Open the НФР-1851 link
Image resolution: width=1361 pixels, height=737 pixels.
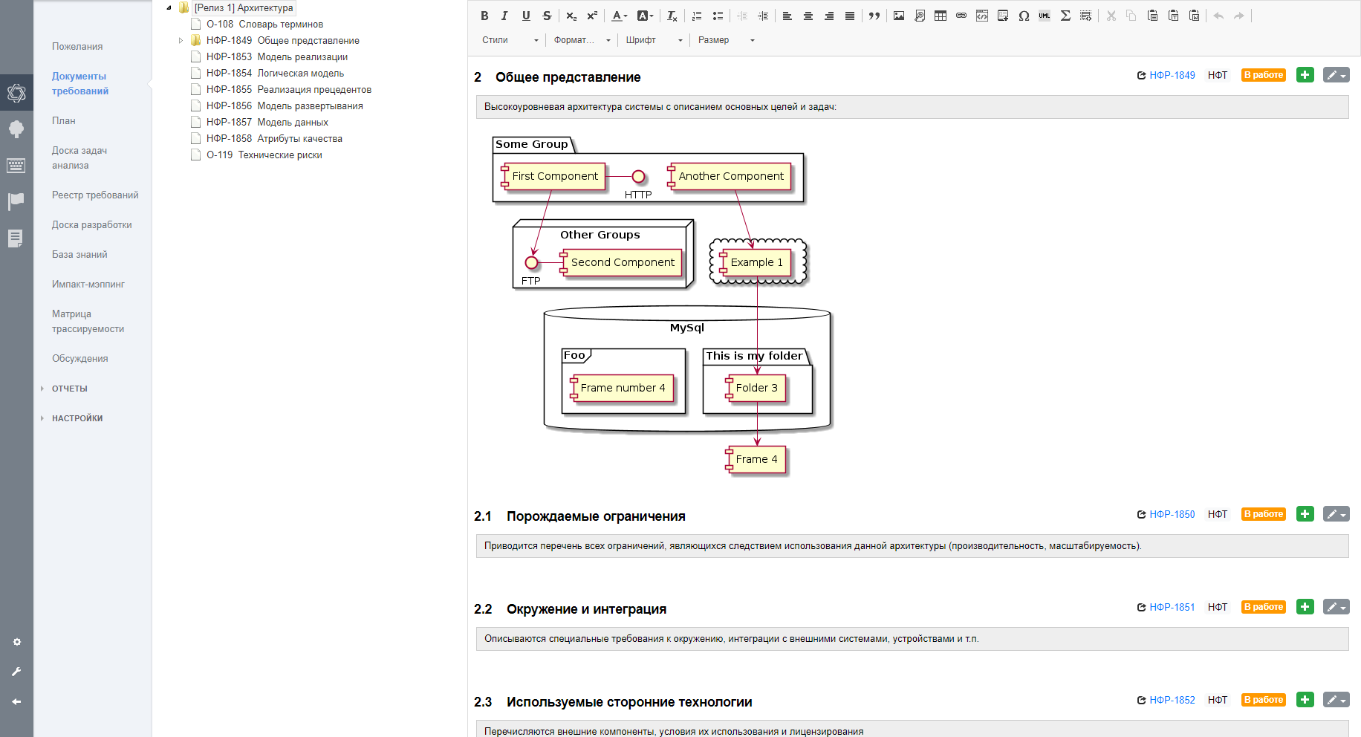1172,607
